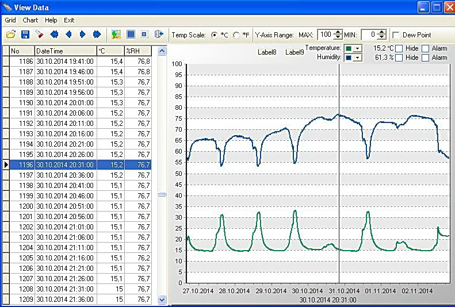The image size is (455, 307).
Task: Open the Chart menu
Action: coord(30,20)
